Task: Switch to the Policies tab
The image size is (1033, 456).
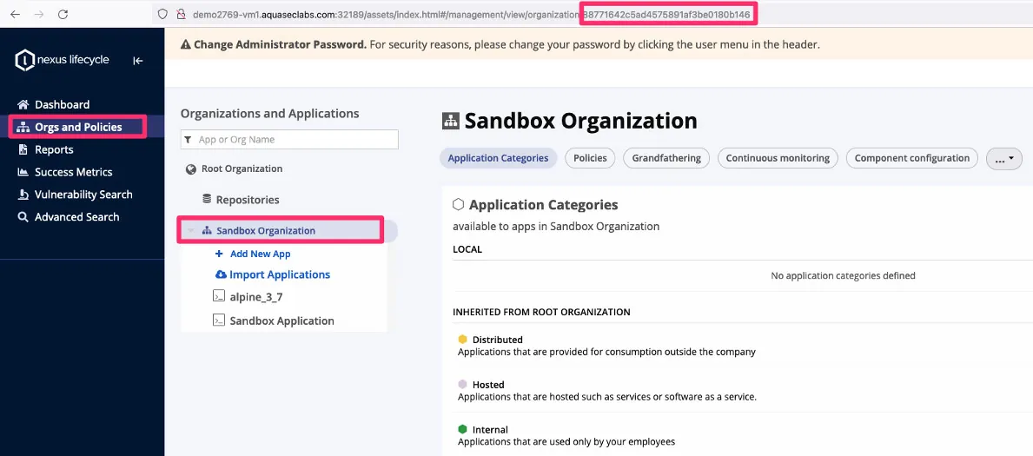Action: tap(590, 158)
